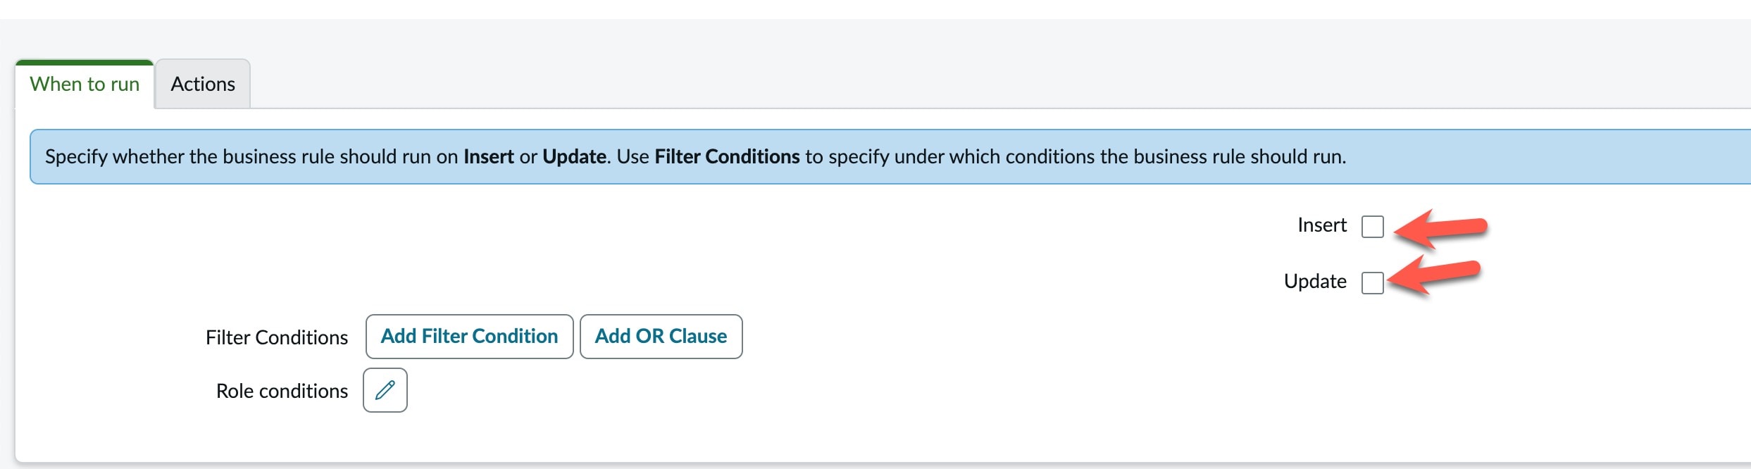Open the Role conditions pencil edit icon
The width and height of the screenshot is (1751, 469).
pyautogui.click(x=385, y=390)
